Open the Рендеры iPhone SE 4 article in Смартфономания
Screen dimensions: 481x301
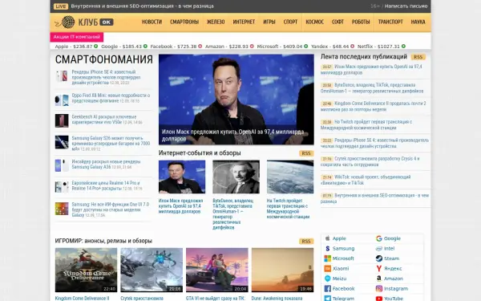click(106, 77)
